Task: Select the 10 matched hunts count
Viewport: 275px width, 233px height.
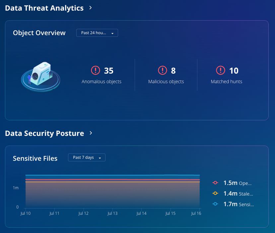Action: pyautogui.click(x=234, y=71)
